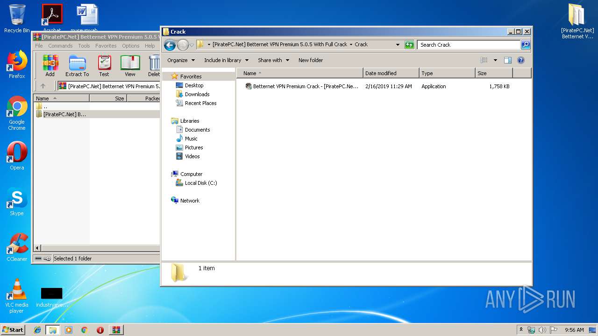Sort Explorer files by Date modified column
The image size is (598, 336).
click(391, 73)
